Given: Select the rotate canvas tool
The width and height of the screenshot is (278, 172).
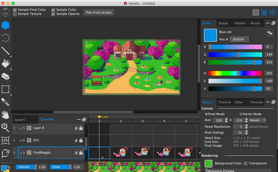Looking at the screenshot, I should 5,140.
